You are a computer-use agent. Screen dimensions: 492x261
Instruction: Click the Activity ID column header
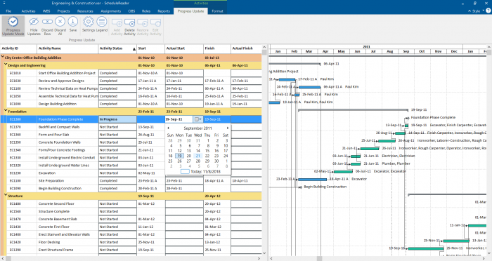(x=18, y=48)
